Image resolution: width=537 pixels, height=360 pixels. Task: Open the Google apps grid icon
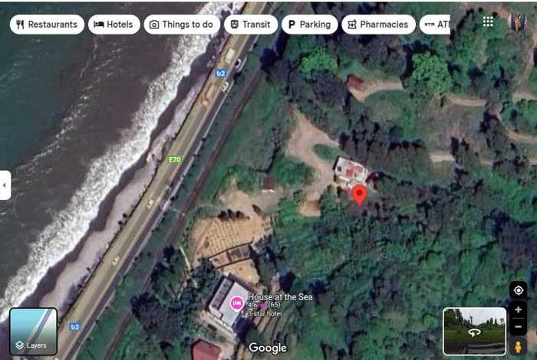point(488,21)
